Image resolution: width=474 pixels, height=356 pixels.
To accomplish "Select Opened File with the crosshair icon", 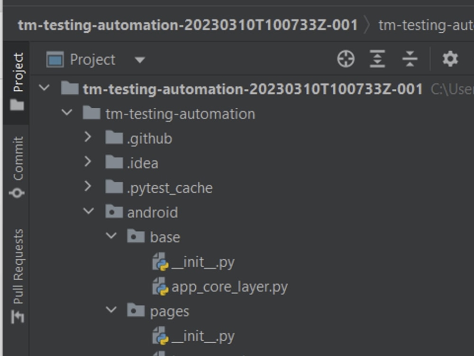I will coord(346,59).
